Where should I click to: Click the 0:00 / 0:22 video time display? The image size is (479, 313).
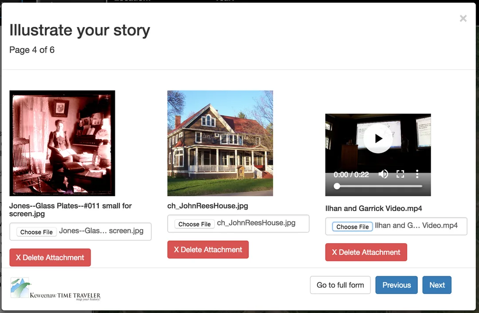tap(351, 174)
